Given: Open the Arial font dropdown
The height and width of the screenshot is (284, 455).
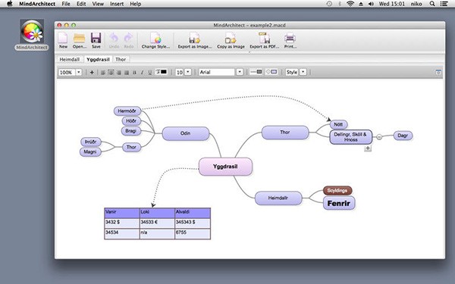Looking at the screenshot, I should point(240,72).
